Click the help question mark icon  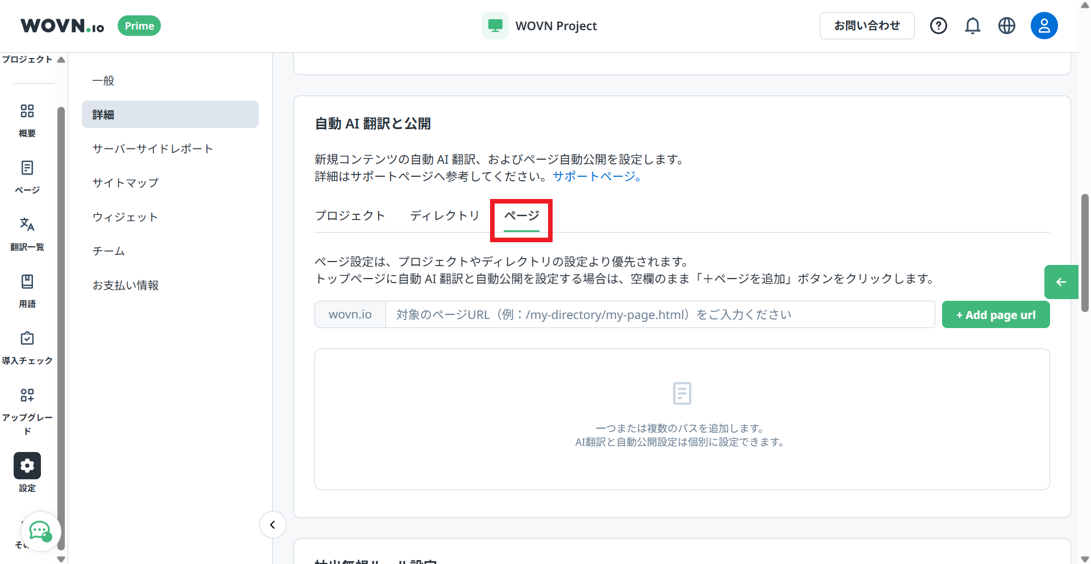click(x=939, y=26)
